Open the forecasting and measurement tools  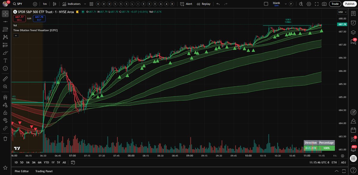5,45
